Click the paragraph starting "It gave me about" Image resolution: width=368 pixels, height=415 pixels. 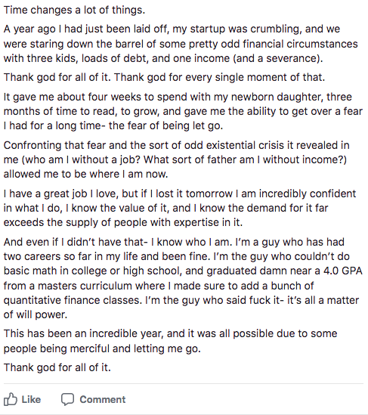point(183,111)
